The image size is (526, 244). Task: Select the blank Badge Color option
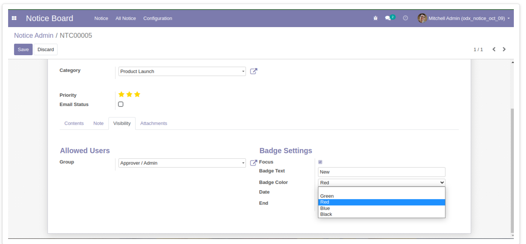tap(382, 190)
